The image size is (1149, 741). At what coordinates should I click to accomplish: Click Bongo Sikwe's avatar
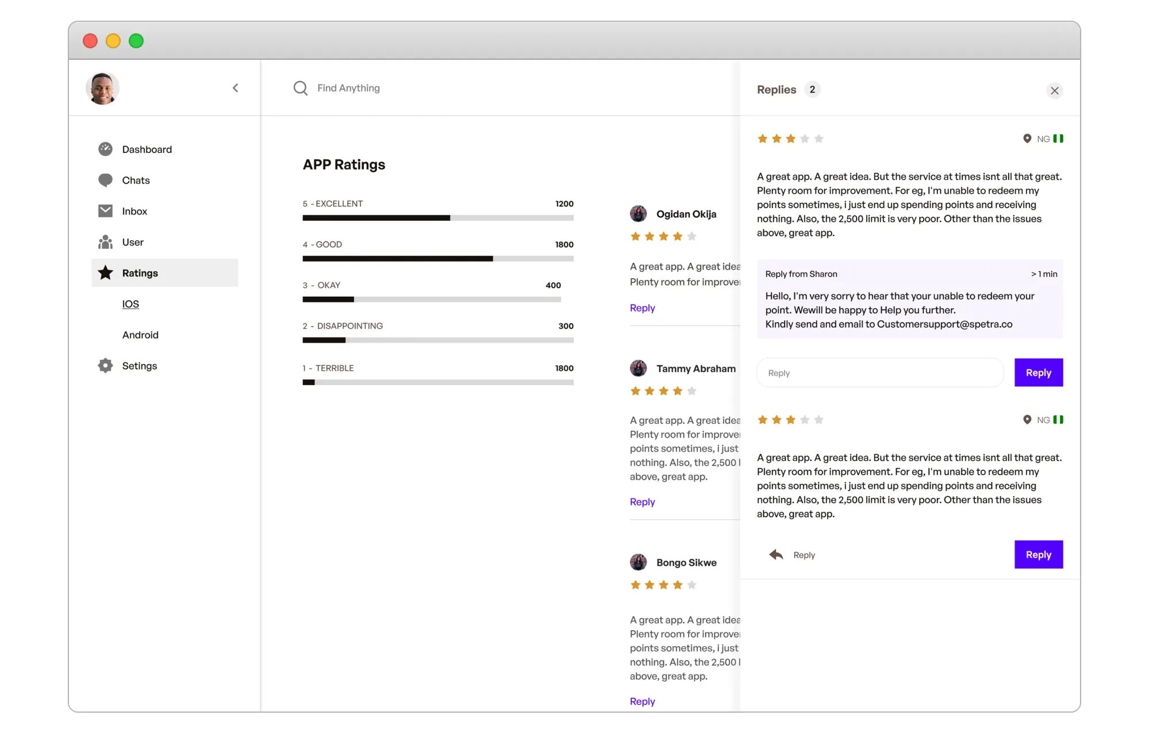click(x=638, y=562)
